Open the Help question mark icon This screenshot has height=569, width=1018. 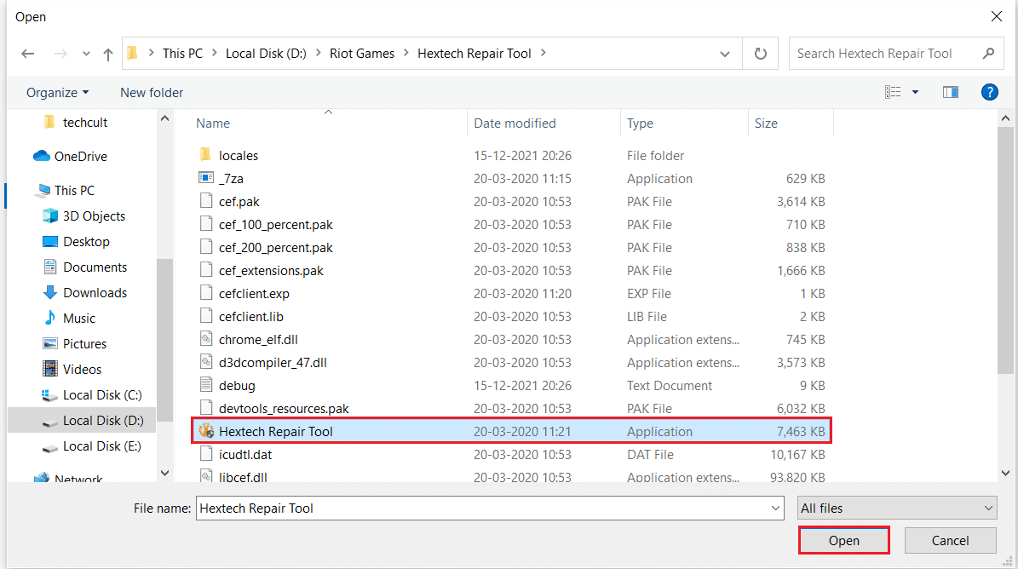pos(989,92)
